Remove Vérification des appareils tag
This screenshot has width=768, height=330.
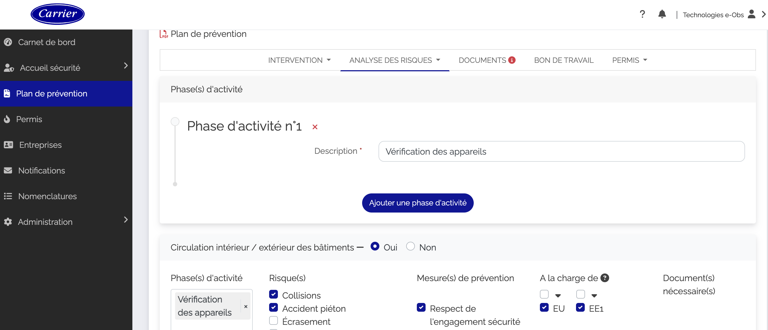[246, 307]
